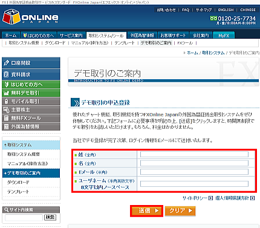Open the はじめての方へ navigation tab

(39, 35)
